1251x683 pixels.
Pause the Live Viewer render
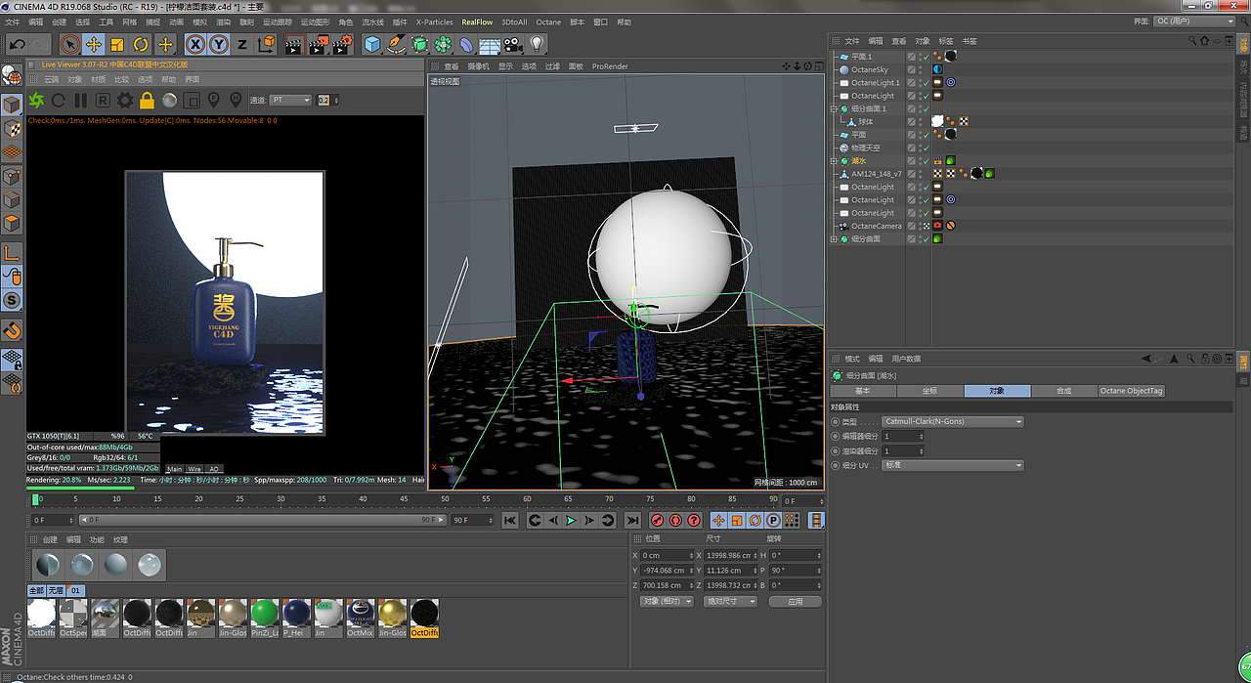[x=81, y=100]
